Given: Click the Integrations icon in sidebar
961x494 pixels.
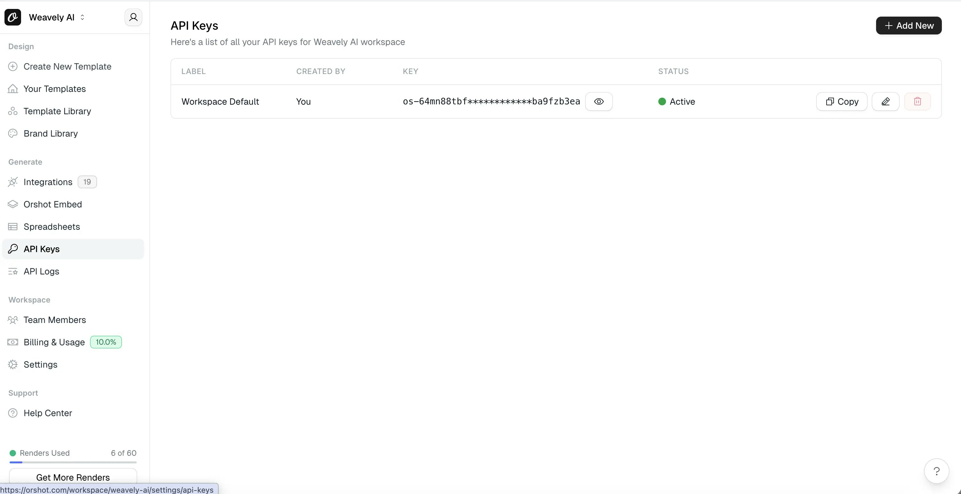Looking at the screenshot, I should [13, 182].
